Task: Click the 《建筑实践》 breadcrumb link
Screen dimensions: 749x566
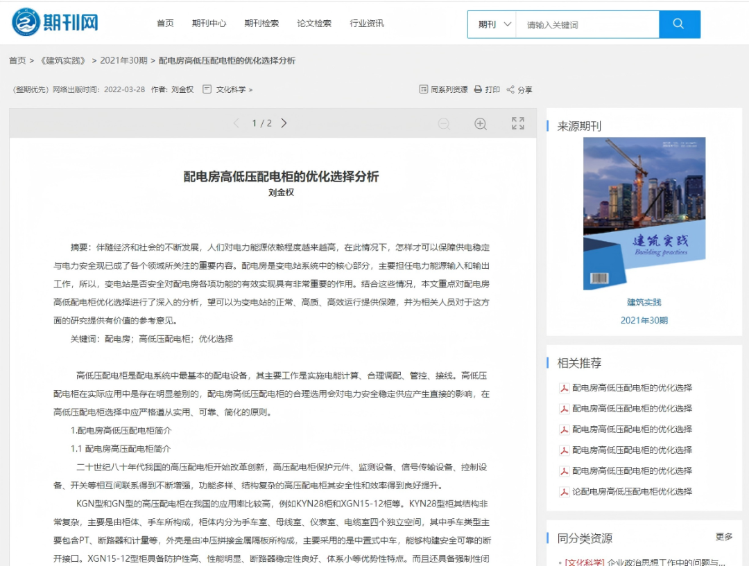Action: (63, 60)
